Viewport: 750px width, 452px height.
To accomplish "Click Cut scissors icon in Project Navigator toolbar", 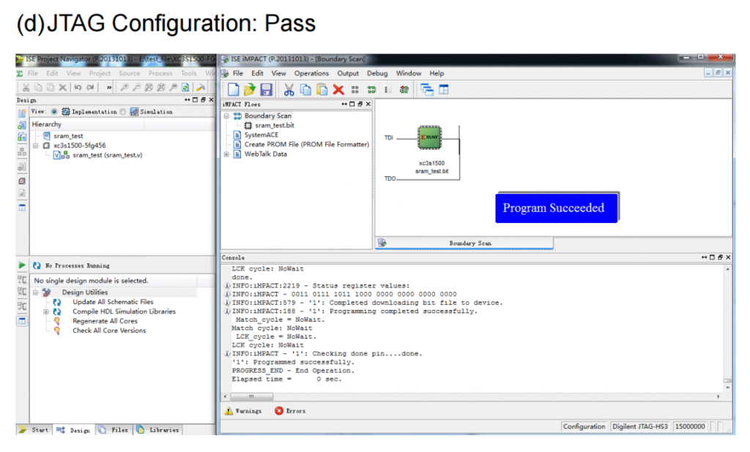I will pos(26,88).
